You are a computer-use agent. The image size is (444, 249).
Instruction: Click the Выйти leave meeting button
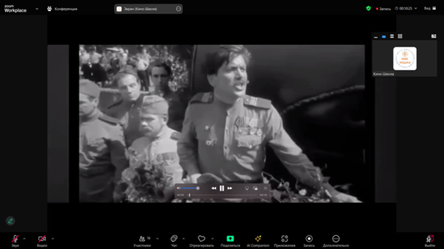tap(430, 239)
